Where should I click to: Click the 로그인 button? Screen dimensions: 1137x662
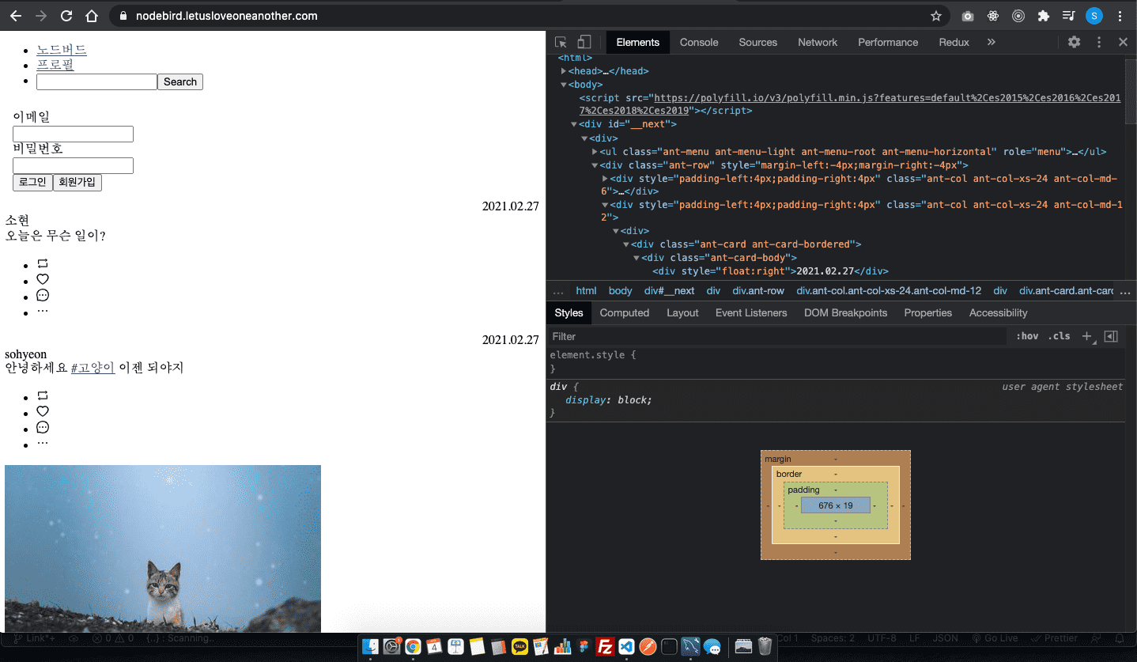click(32, 182)
